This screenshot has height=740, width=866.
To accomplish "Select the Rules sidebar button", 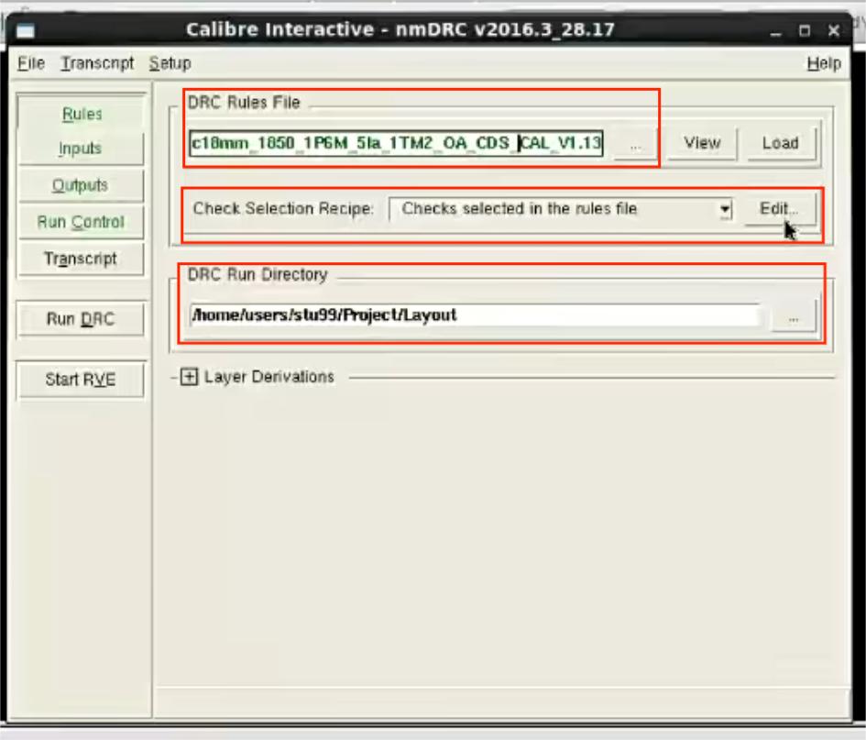I will click(x=82, y=114).
